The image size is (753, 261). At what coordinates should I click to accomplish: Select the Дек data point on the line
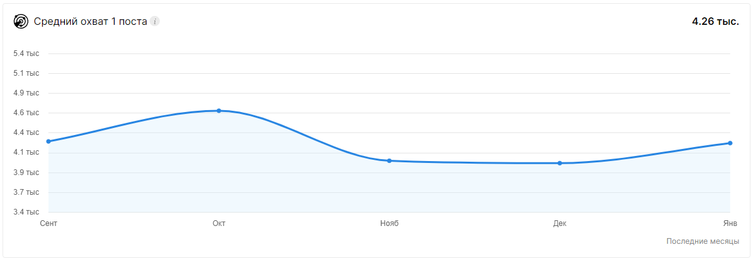[559, 163]
